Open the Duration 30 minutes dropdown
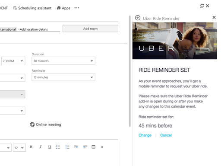Screen dimensions: 221x166 pos(63,61)
